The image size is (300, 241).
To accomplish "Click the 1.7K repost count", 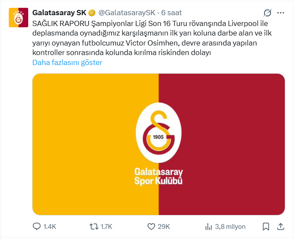I will tap(106, 226).
